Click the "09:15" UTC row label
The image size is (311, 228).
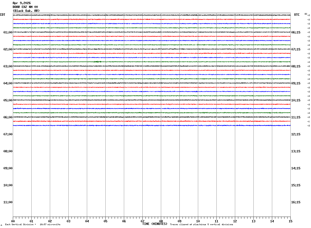pyautogui.click(x=296, y=83)
